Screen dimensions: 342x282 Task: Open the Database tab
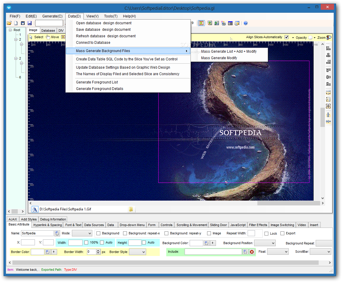[48, 30]
